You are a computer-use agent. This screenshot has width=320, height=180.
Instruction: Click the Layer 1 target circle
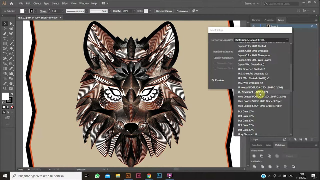[312, 26]
